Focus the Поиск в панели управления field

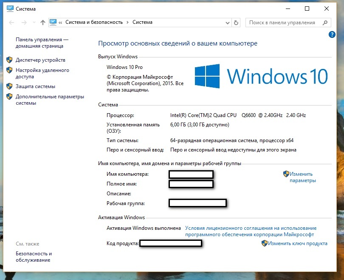282,23
